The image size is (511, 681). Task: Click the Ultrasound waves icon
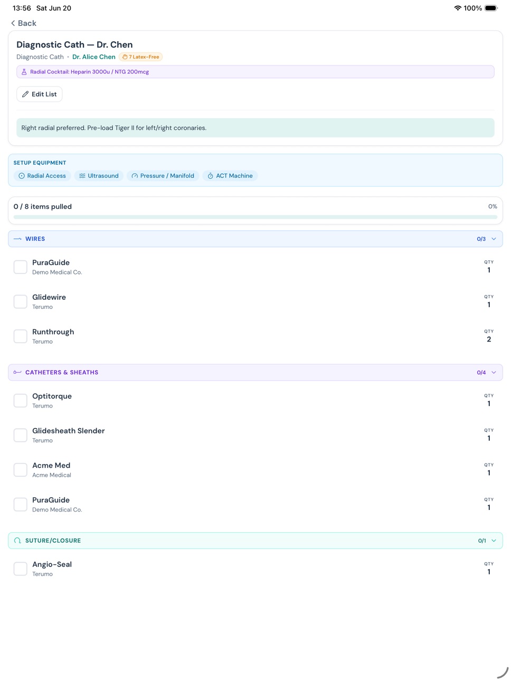(82, 176)
